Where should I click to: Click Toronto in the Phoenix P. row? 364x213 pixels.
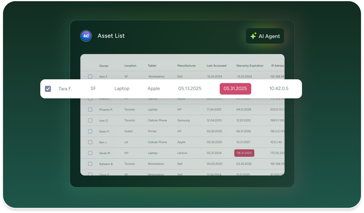point(130,110)
